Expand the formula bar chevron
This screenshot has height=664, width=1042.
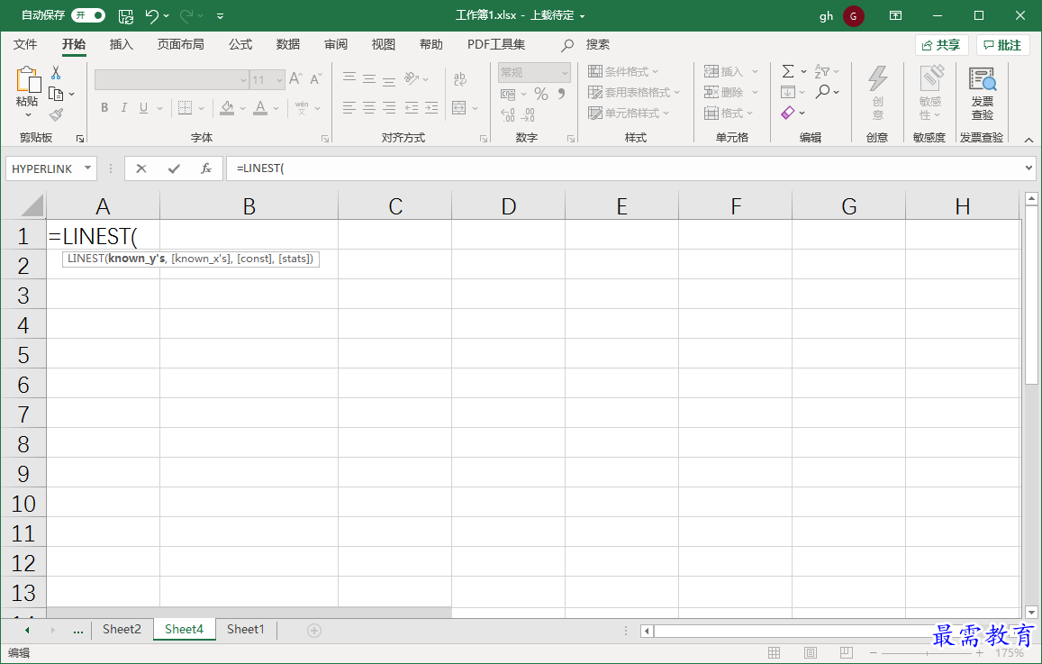1029,168
